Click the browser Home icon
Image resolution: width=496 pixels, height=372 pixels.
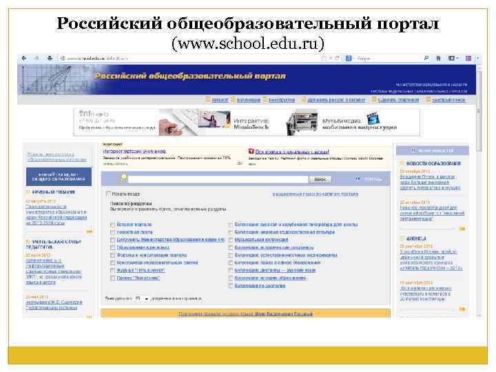[438, 58]
